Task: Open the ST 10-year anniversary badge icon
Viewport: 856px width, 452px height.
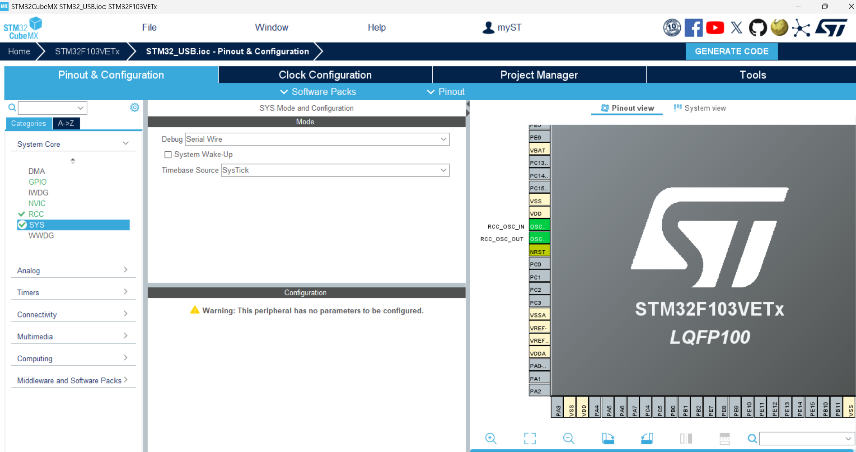Action: (672, 28)
